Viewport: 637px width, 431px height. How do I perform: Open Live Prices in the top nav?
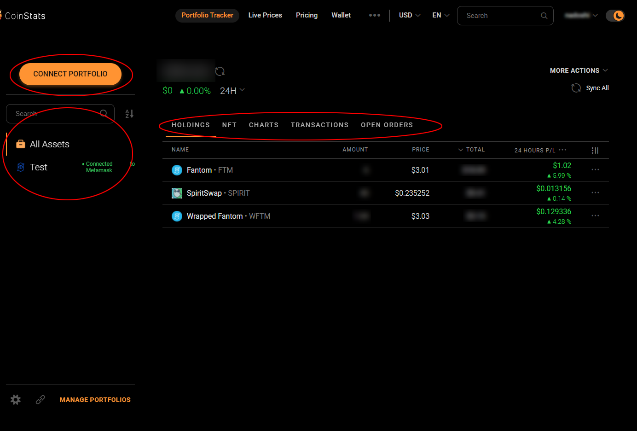click(265, 15)
